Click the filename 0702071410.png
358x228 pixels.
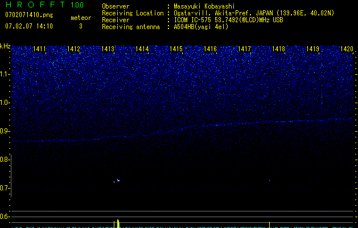coord(28,15)
